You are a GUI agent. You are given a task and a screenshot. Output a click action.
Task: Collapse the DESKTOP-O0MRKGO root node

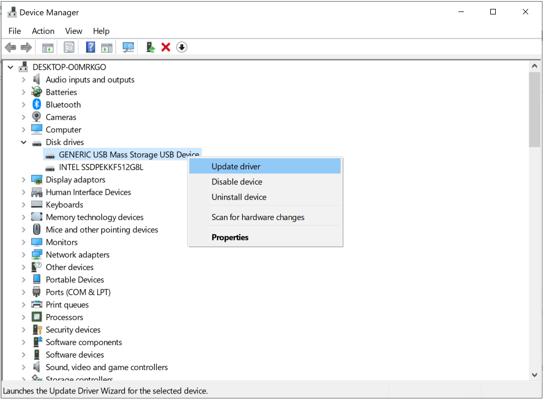tap(11, 67)
